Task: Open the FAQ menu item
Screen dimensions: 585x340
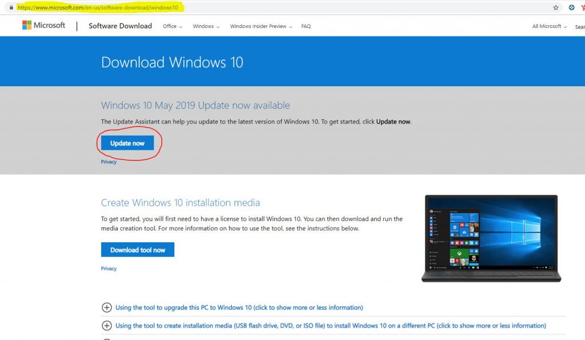Action: pyautogui.click(x=306, y=26)
